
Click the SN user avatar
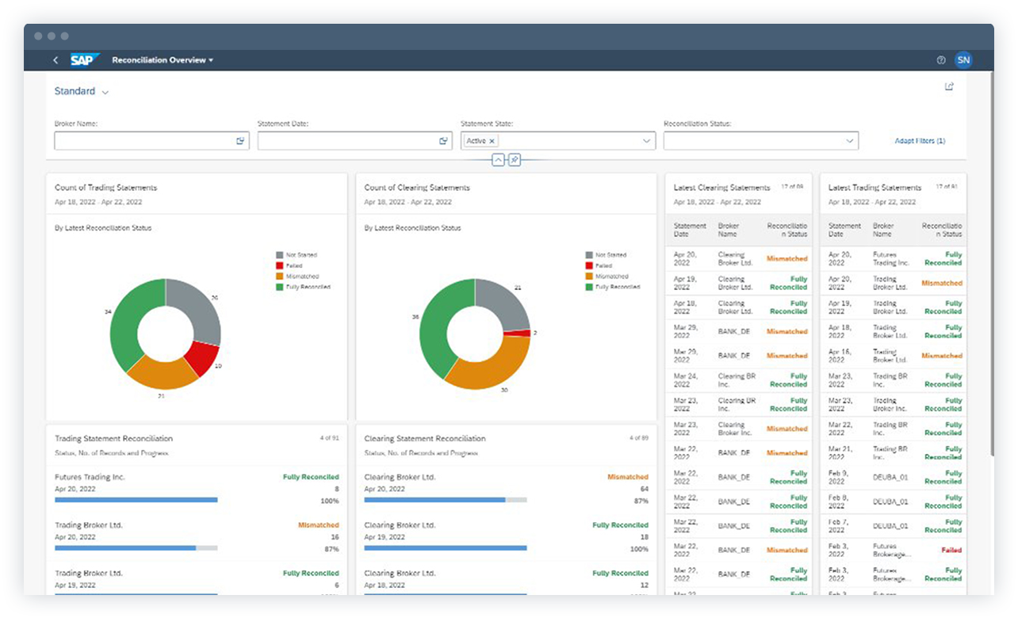pyautogui.click(x=964, y=60)
